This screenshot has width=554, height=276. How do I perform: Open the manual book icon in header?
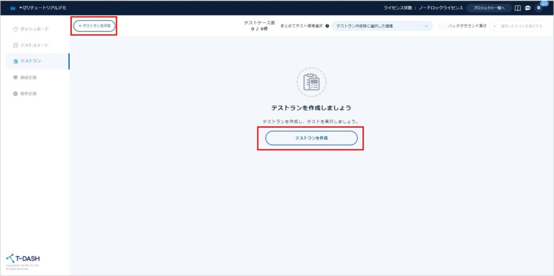coord(518,8)
